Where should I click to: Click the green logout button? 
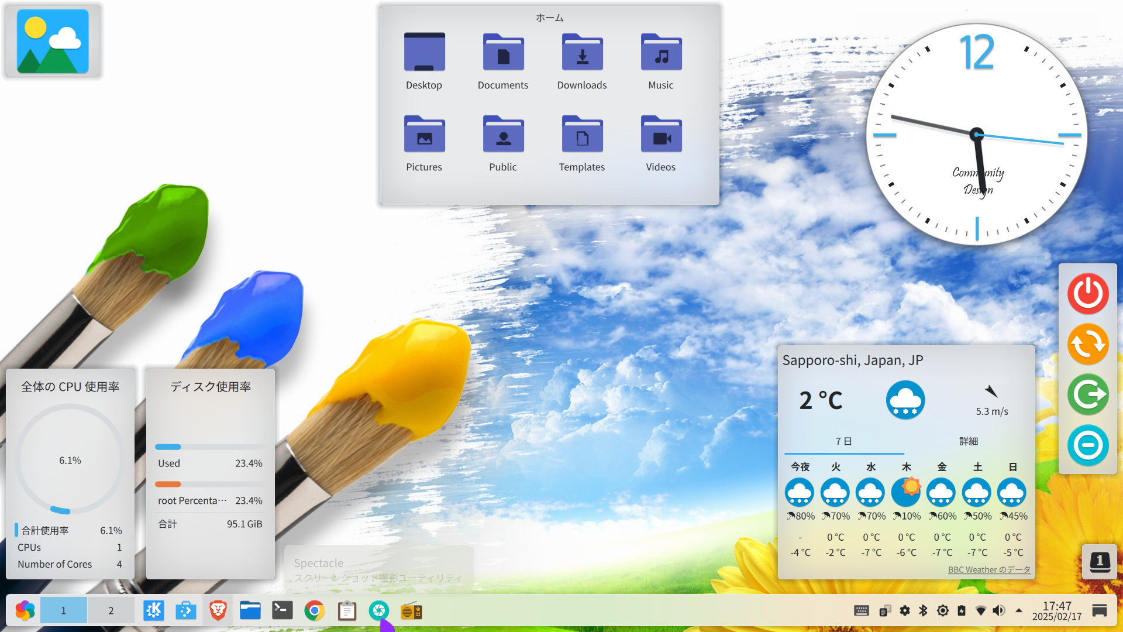point(1088,394)
